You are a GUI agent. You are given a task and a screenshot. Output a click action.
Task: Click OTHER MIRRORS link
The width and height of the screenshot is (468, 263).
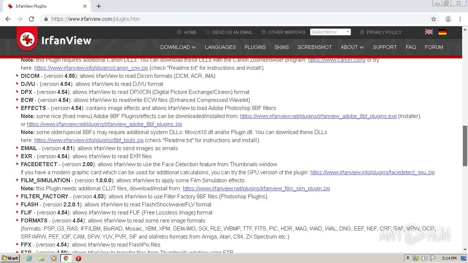[283, 32]
